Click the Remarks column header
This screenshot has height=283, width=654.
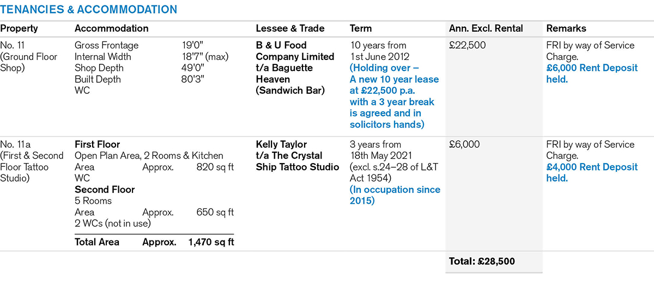tap(566, 28)
